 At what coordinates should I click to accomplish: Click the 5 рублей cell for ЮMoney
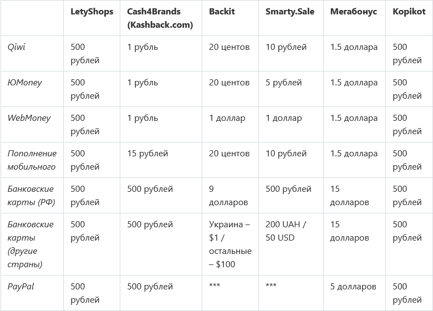(x=283, y=83)
